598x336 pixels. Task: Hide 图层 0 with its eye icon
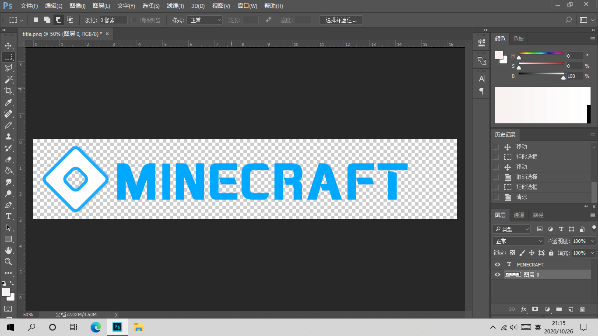497,275
